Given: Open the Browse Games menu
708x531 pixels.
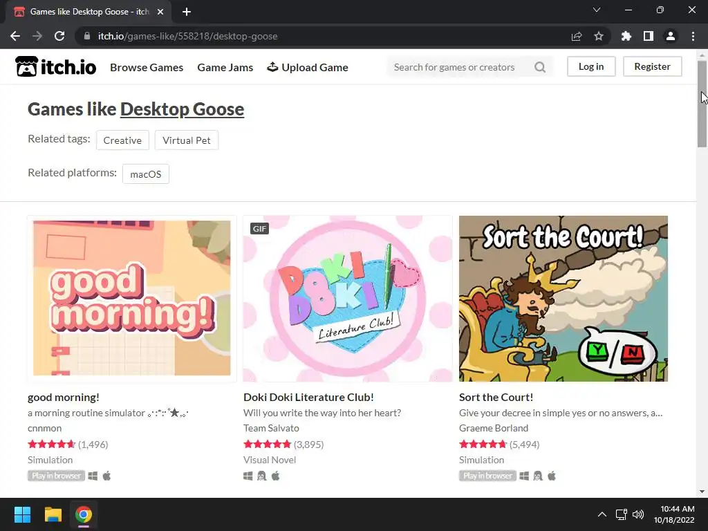Looking at the screenshot, I should point(147,67).
